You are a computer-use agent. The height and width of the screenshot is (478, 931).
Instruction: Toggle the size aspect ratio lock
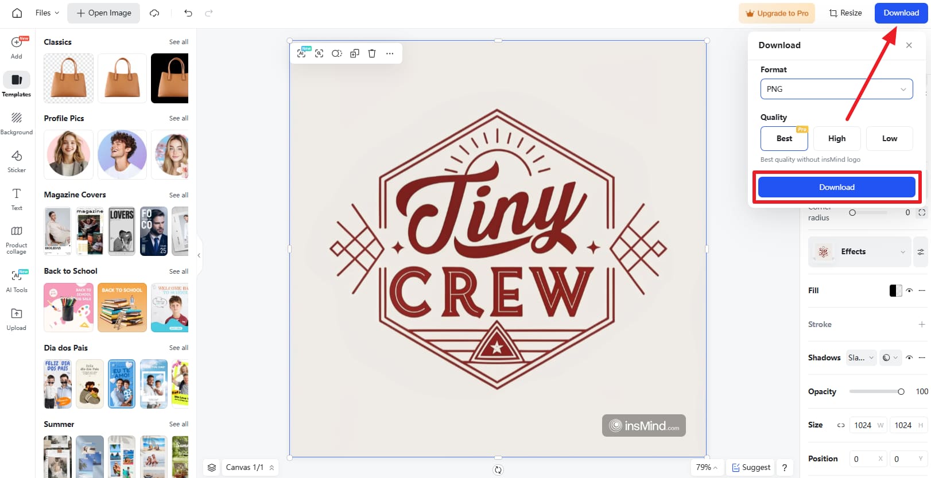(841, 425)
